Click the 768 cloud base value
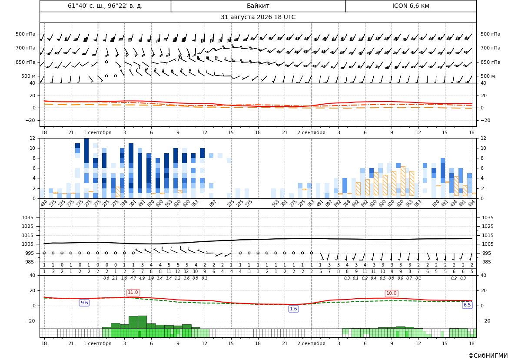The height and width of the screenshot is (359, 508). (346, 204)
